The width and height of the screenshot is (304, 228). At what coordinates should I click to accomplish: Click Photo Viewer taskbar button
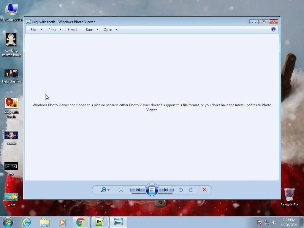tap(118, 222)
